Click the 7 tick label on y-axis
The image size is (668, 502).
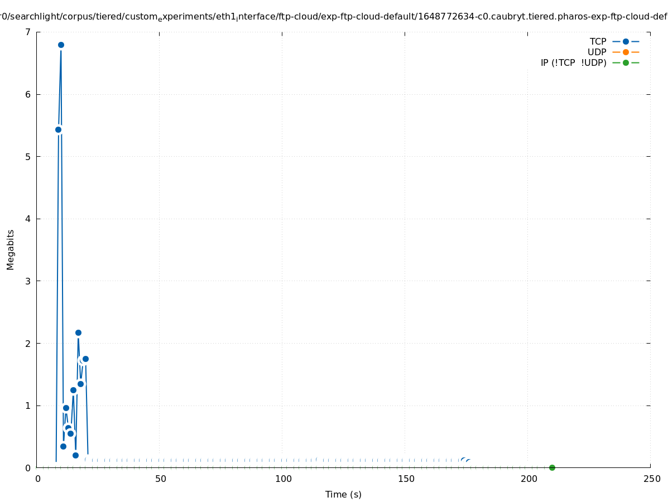pyautogui.click(x=27, y=32)
